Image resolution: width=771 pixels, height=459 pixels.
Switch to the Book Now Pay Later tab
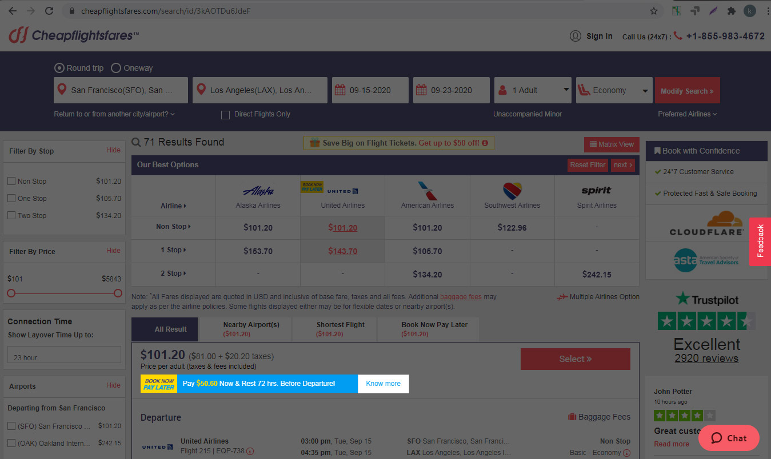tap(428, 329)
